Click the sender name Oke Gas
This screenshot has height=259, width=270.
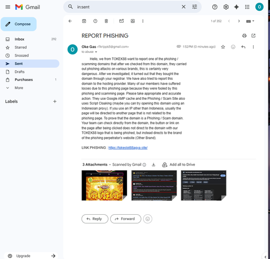click(89, 47)
